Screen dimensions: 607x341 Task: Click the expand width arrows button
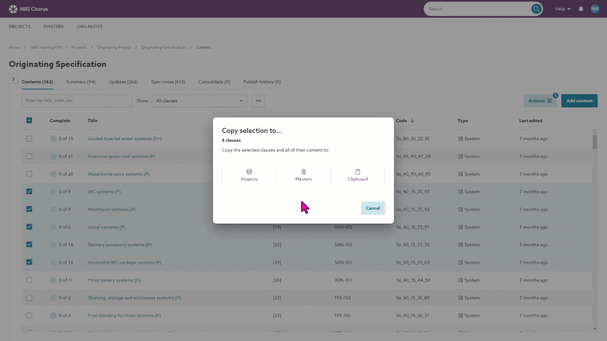[258, 100]
